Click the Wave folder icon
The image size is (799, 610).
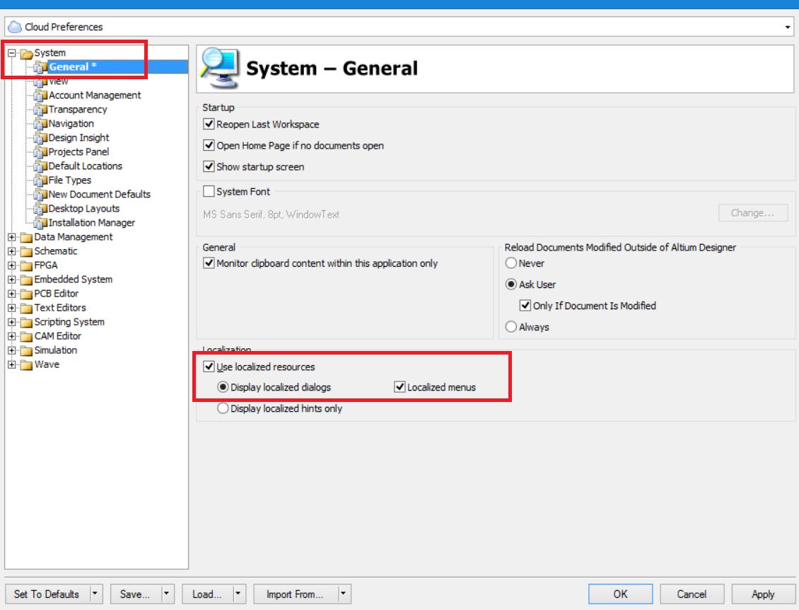[x=26, y=365]
